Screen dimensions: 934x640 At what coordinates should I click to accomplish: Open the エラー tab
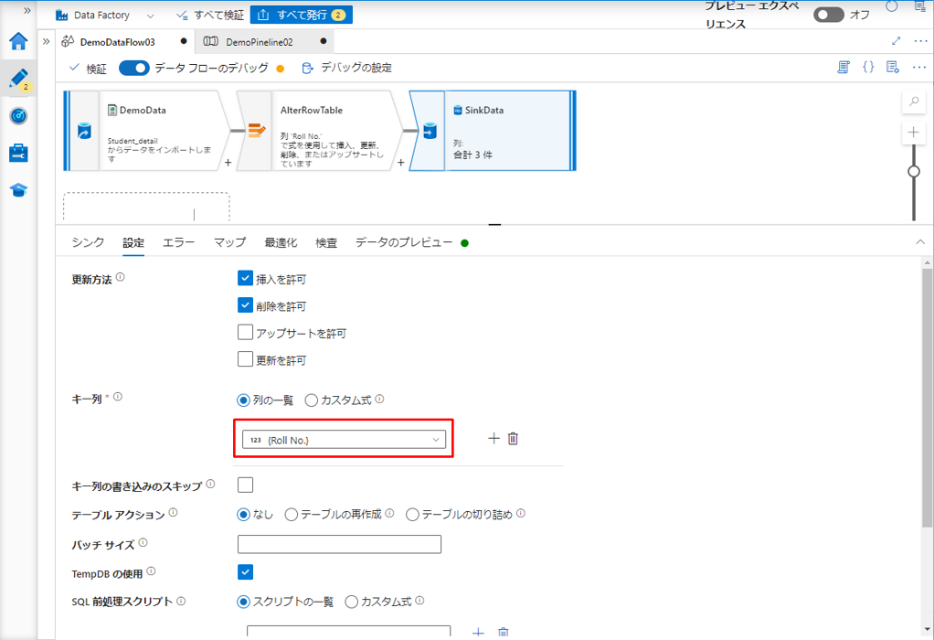(x=179, y=242)
